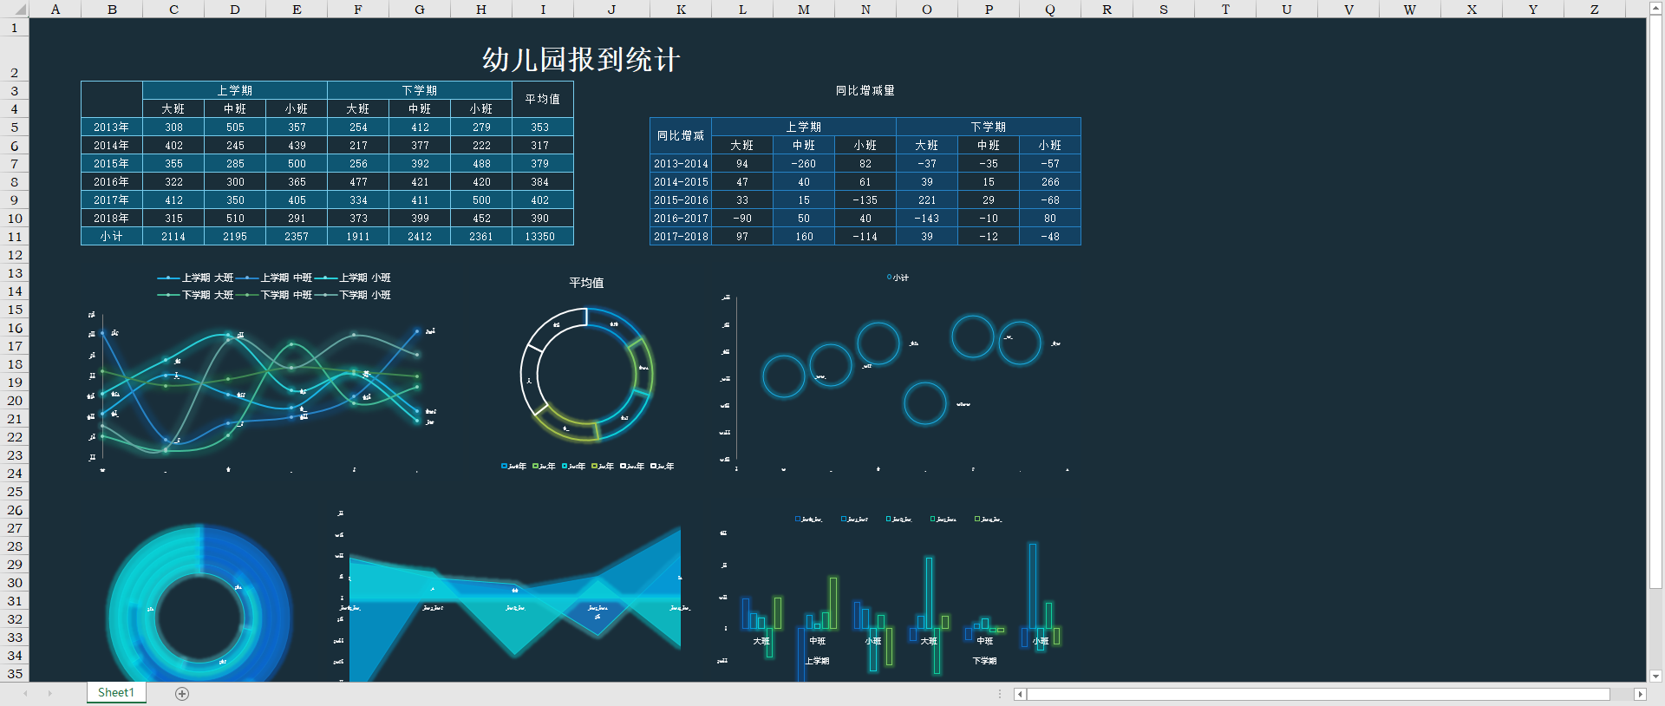The width and height of the screenshot is (1665, 706).
Task: Select the cell containing 2357
Action: tap(297, 237)
